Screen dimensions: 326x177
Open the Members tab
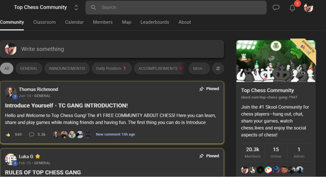tap(103, 22)
